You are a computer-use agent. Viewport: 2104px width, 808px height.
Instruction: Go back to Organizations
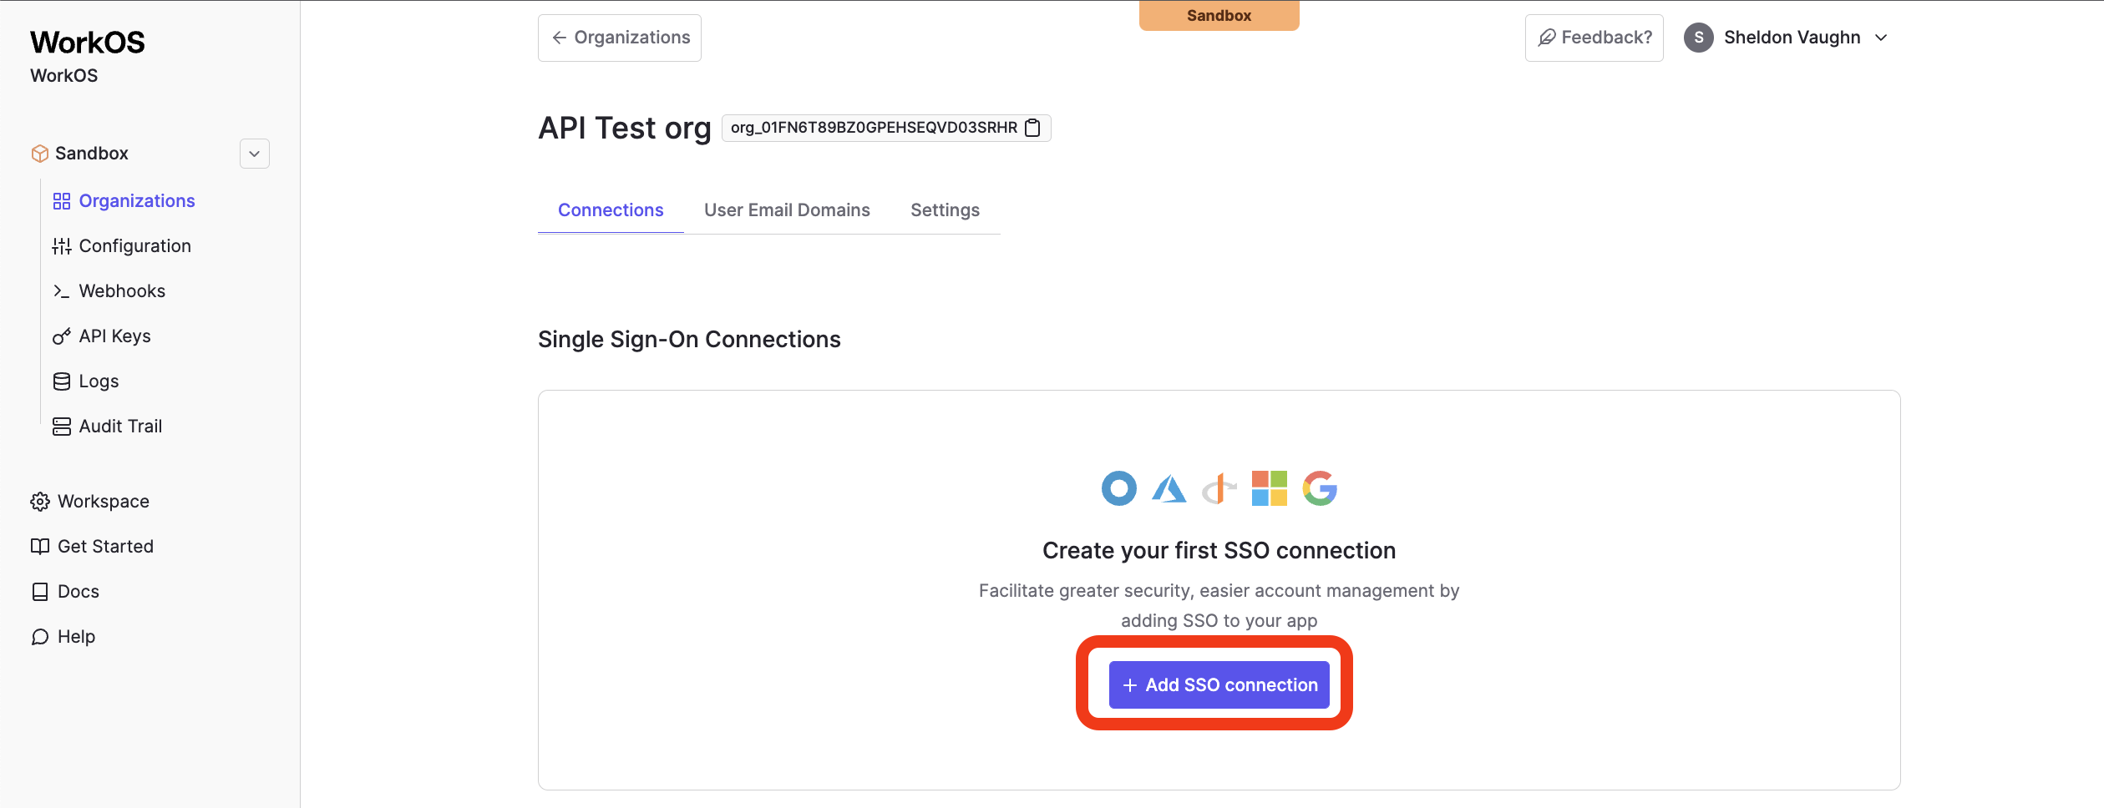point(620,38)
